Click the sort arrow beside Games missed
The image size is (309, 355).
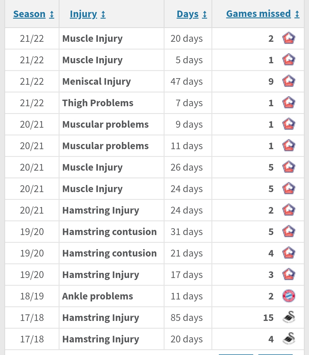(x=297, y=14)
